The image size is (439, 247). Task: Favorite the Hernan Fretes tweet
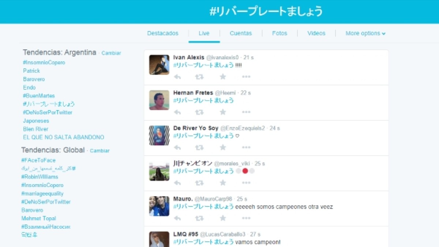(x=223, y=112)
